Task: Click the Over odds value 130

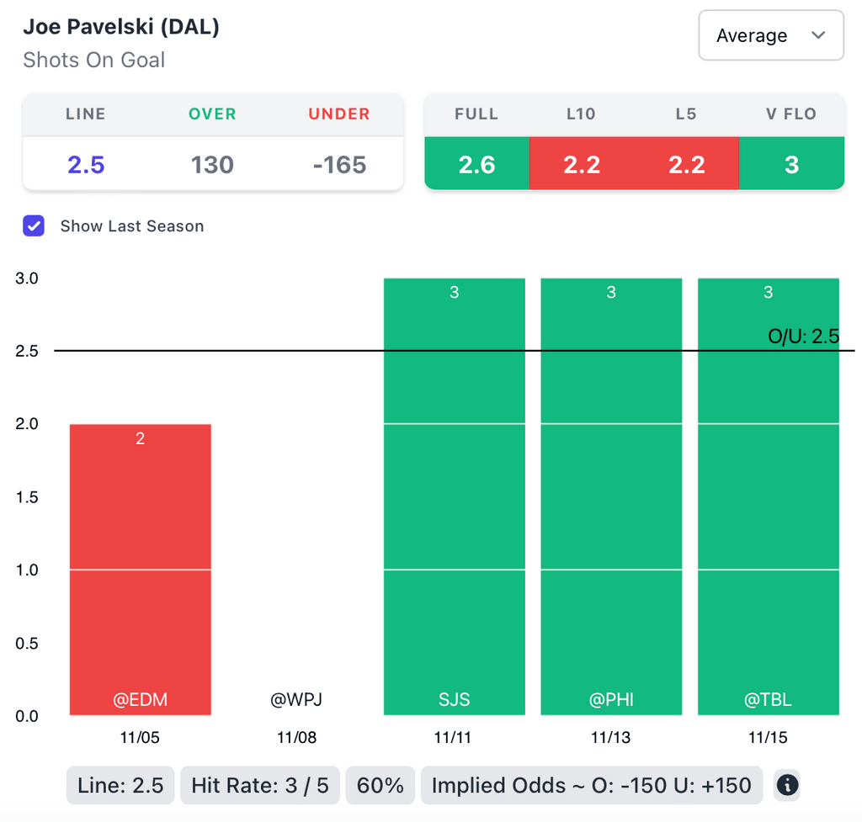Action: click(x=212, y=164)
